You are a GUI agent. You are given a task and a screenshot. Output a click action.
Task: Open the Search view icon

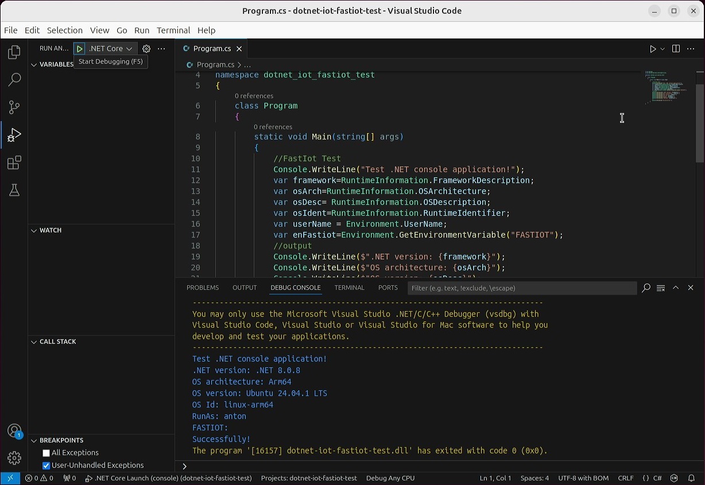coord(14,80)
